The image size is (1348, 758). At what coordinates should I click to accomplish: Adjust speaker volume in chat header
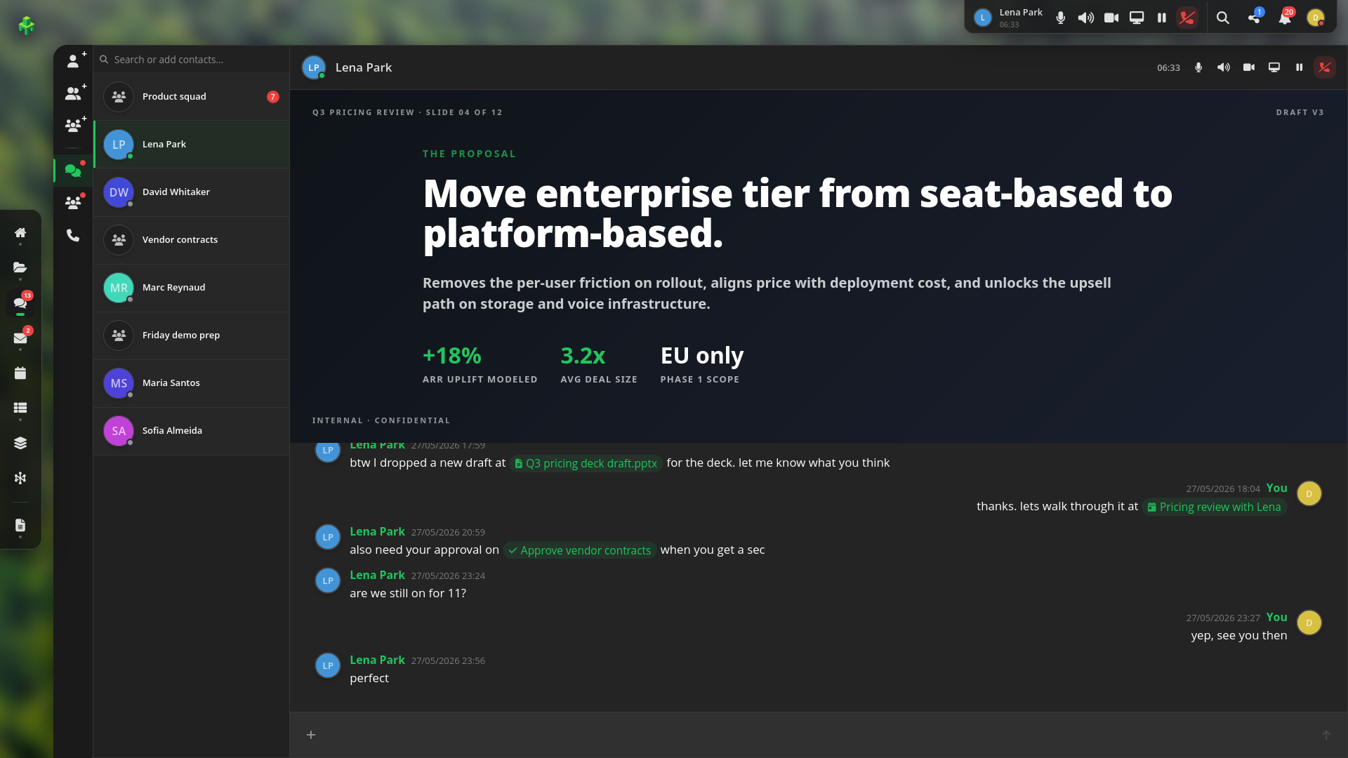(1224, 67)
